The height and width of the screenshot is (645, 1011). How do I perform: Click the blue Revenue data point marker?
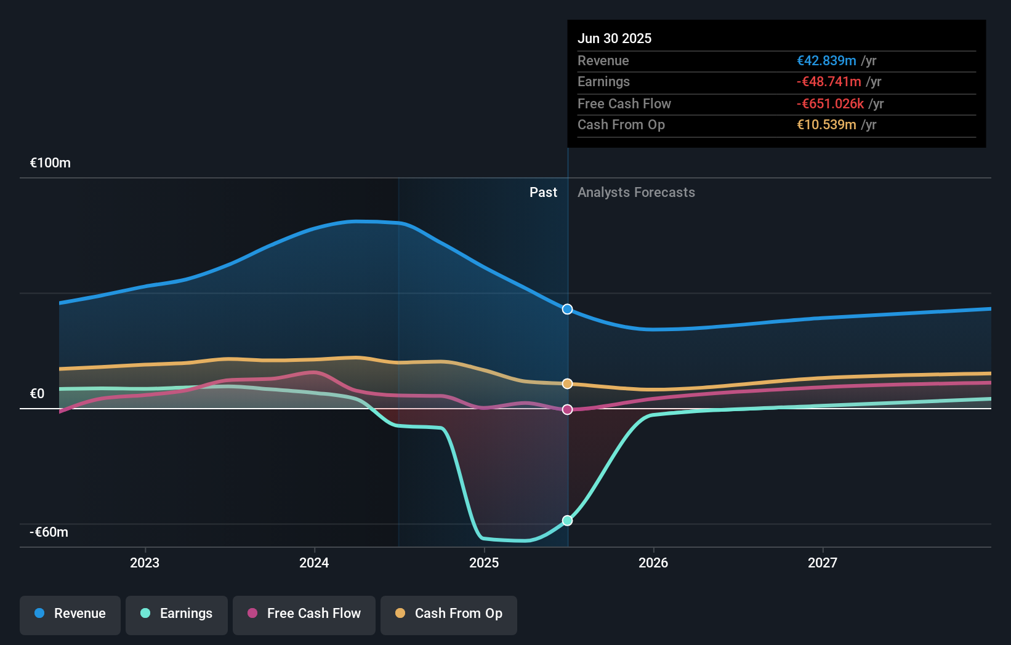coord(566,309)
